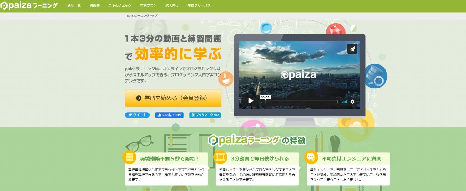Screen dimensions: 466x191
Task: Open 学校フリーパス navigation item
Action: 199,5
